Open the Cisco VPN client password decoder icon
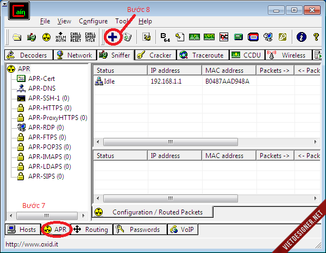Screen dimensions: 326x253 [x=209, y=37]
